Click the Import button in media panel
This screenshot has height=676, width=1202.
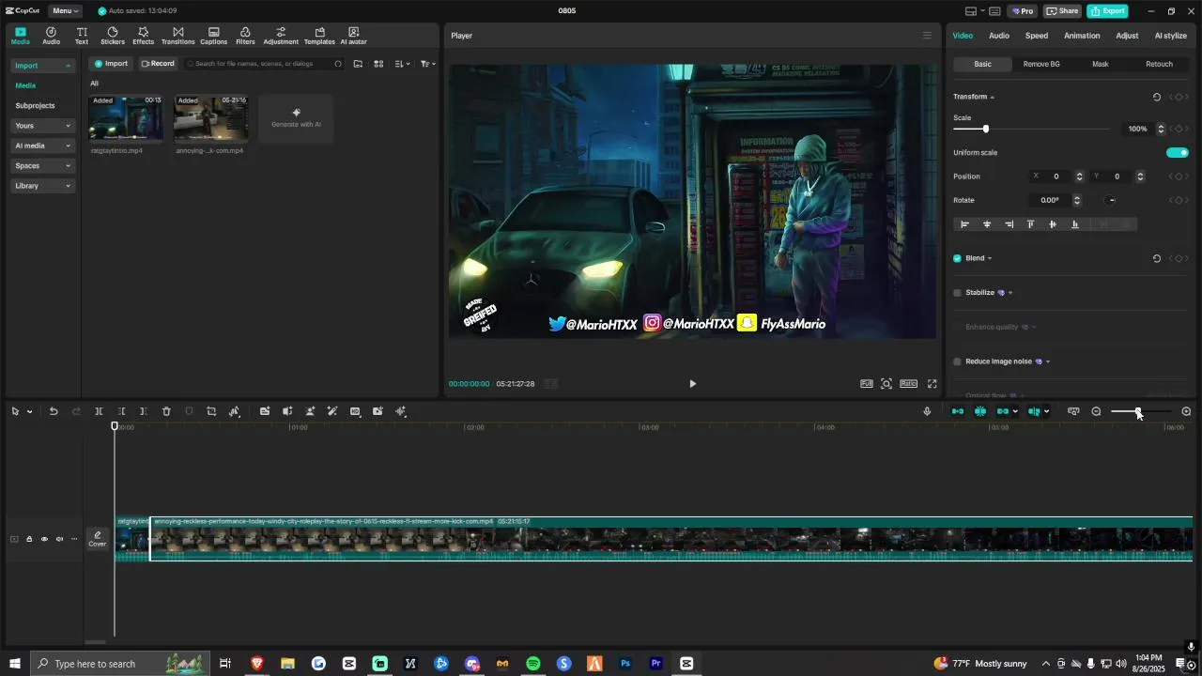coord(111,64)
